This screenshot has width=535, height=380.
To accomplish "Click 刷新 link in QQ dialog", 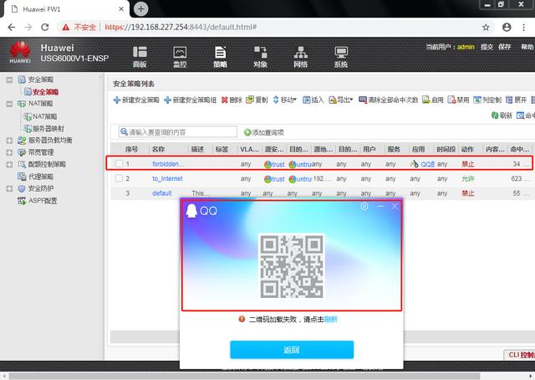I will point(330,319).
